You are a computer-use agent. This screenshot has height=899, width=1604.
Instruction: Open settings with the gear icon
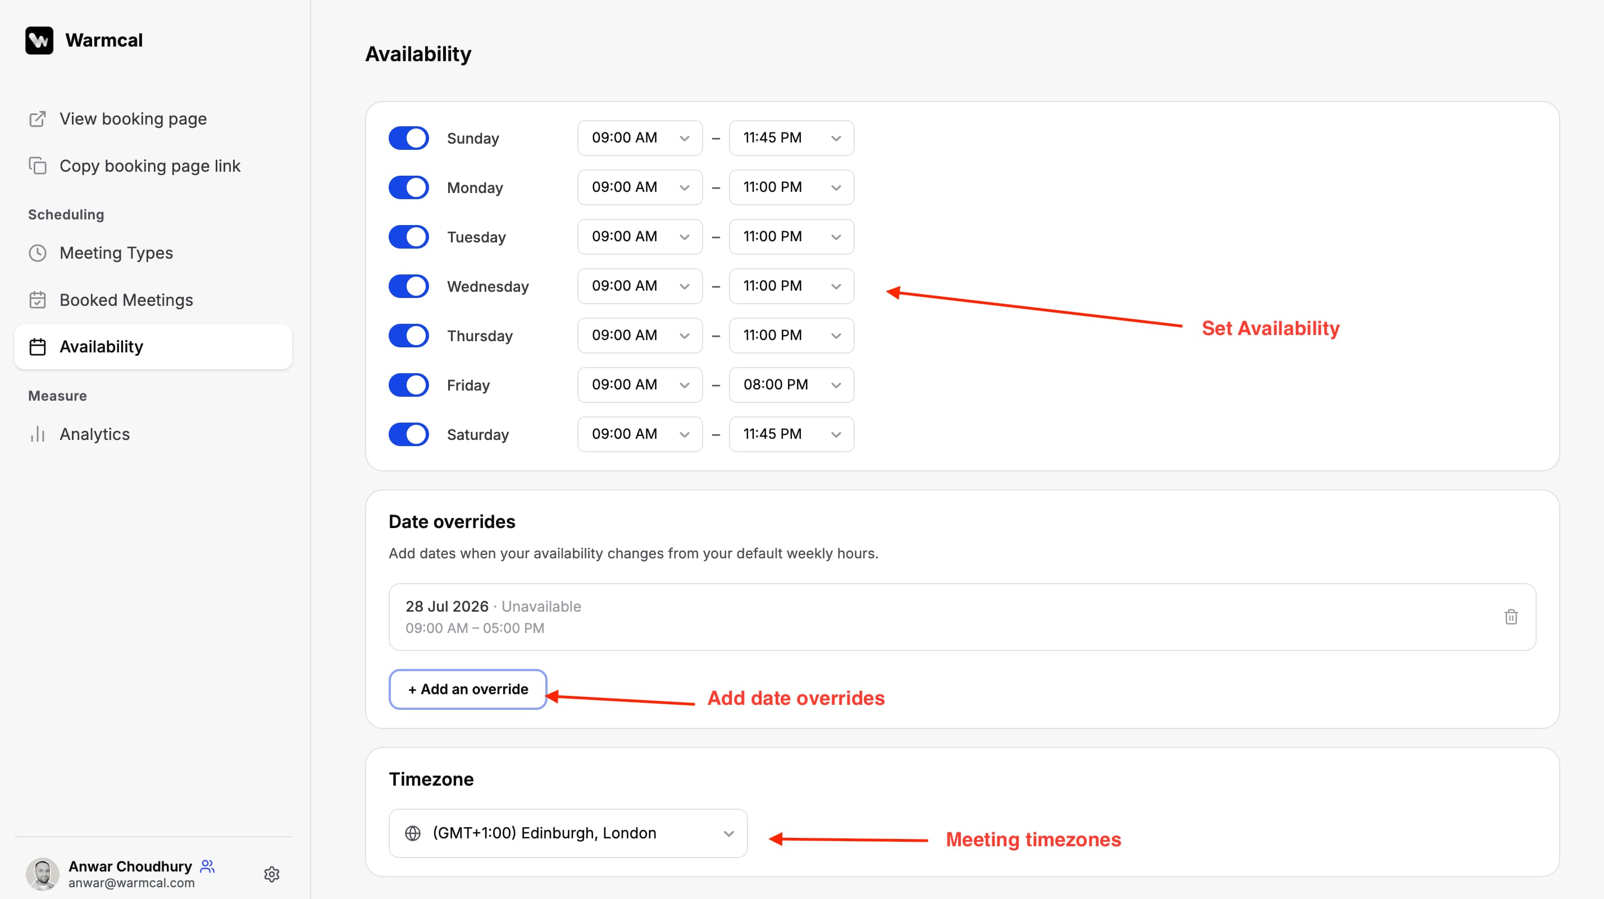271,874
